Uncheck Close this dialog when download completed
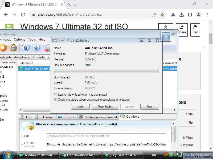The width and height of the screenshot is (213, 159). pos(55,100)
